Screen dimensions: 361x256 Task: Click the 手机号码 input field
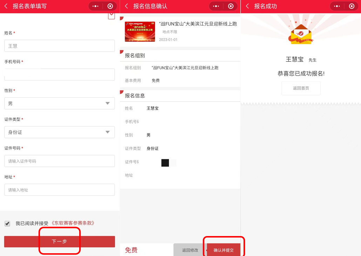point(60,75)
